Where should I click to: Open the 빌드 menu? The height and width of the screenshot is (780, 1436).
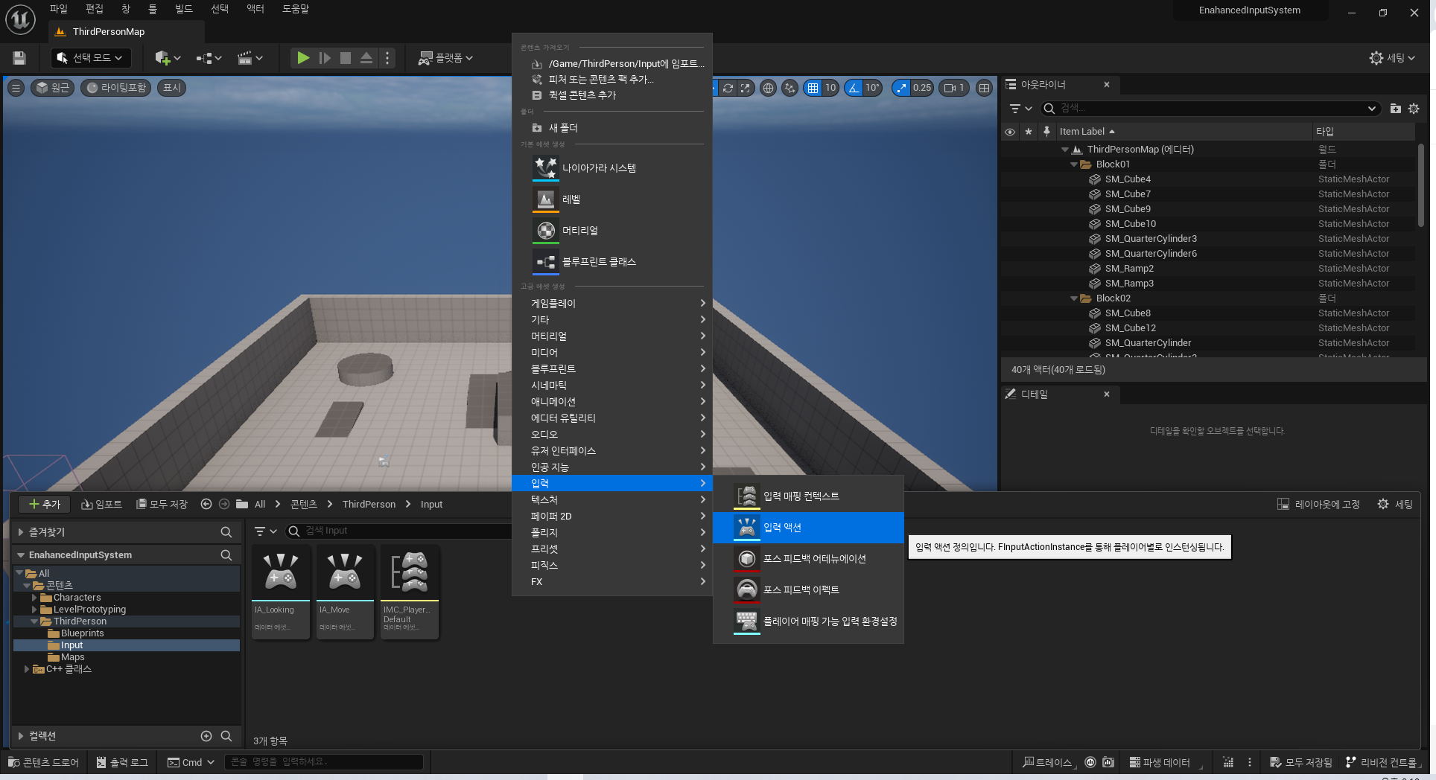coord(184,9)
